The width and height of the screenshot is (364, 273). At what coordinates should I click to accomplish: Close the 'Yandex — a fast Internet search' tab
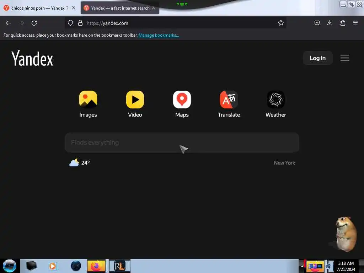pos(154,8)
